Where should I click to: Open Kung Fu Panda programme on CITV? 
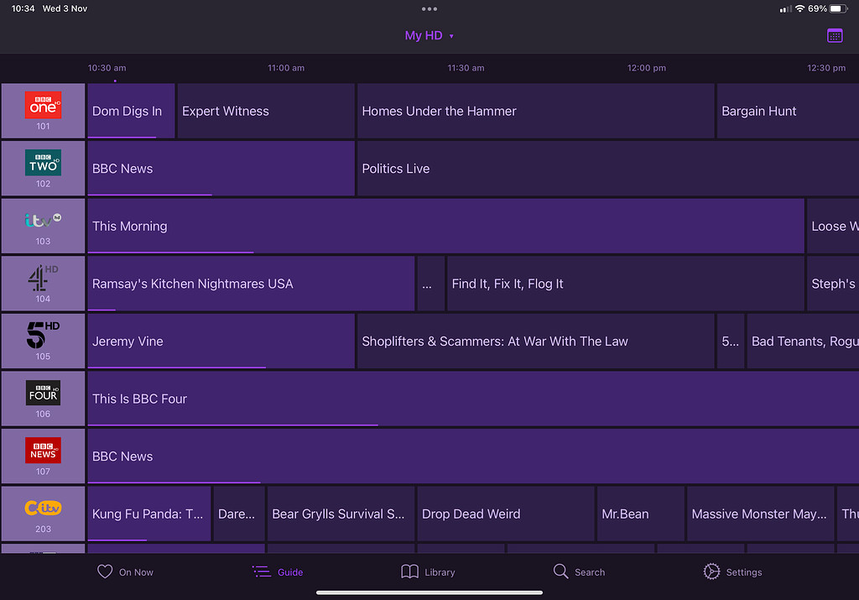[x=149, y=514]
